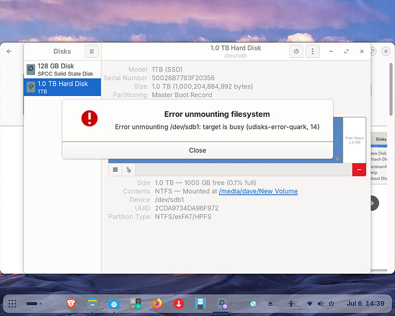The width and height of the screenshot is (395, 316).
Task: Click the forward arrow circle in background window
Action: [374, 203]
